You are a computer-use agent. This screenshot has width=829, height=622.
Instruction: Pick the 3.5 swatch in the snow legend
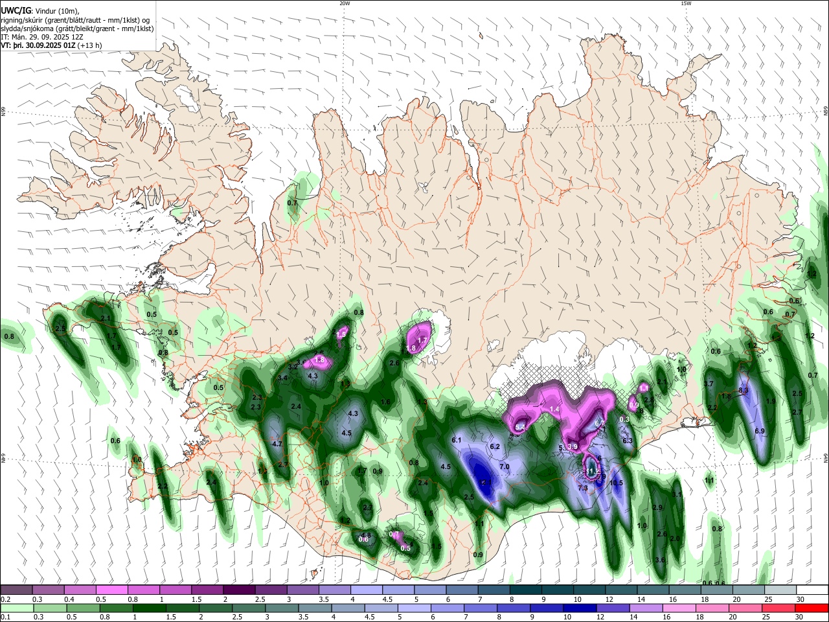(334, 590)
